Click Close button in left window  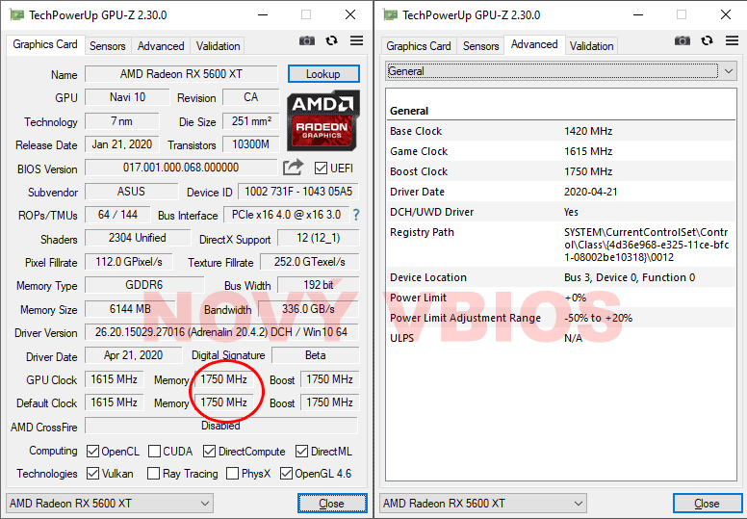[332, 504]
